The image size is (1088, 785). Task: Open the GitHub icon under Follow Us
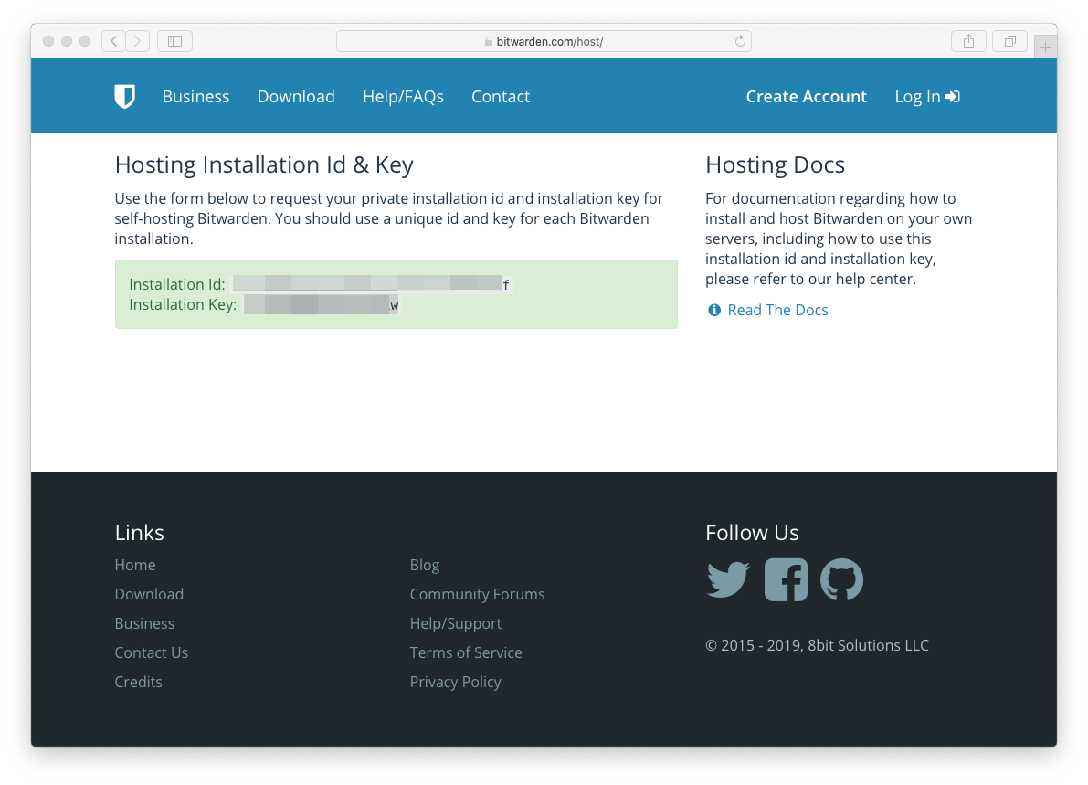tap(841, 579)
